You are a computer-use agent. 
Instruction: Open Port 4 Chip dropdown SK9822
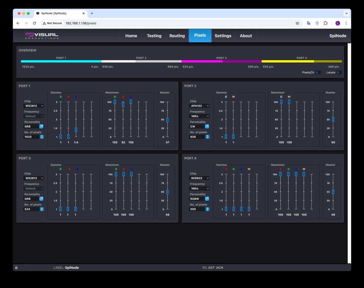pyautogui.click(x=199, y=178)
